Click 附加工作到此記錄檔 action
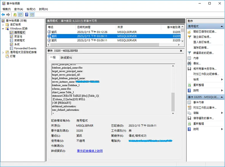The width and height of the screenshot is (225, 167). (206, 74)
